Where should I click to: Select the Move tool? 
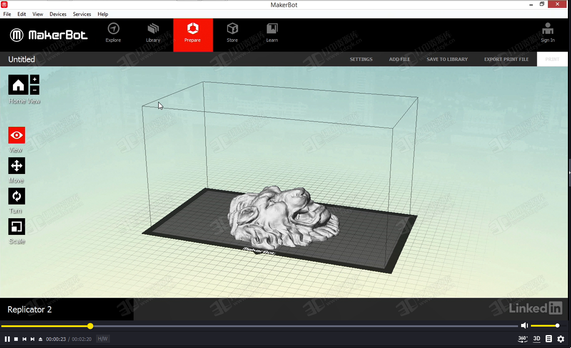click(x=17, y=166)
